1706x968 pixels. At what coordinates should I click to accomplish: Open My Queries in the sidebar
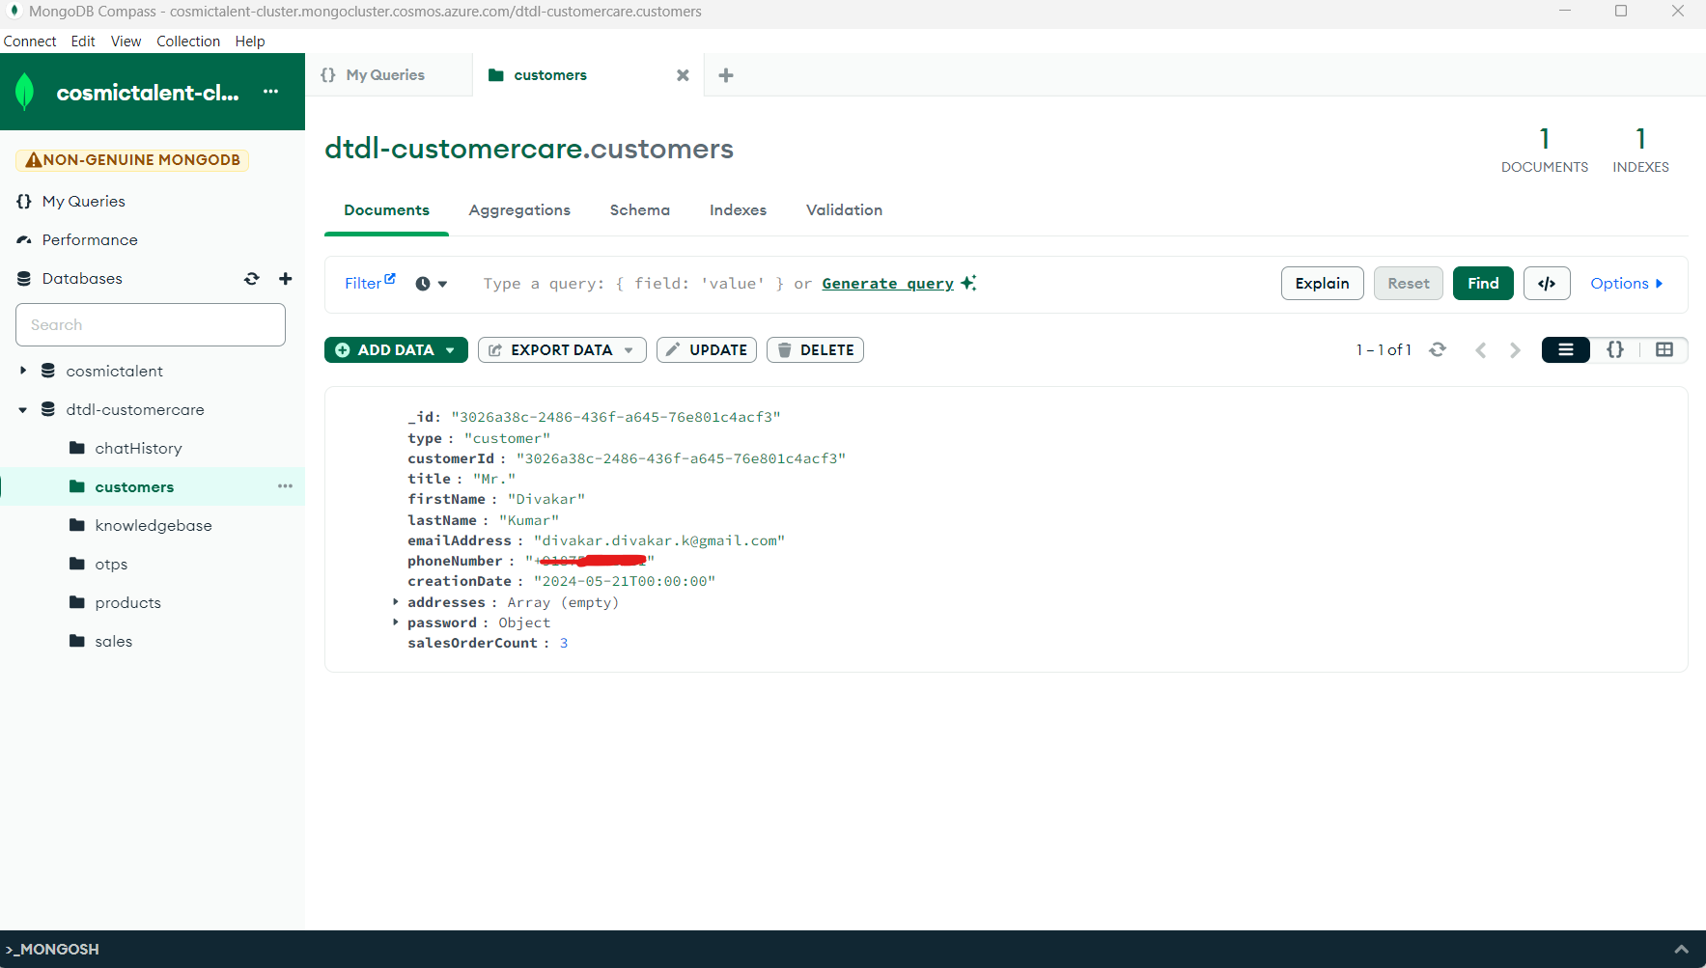(x=84, y=201)
